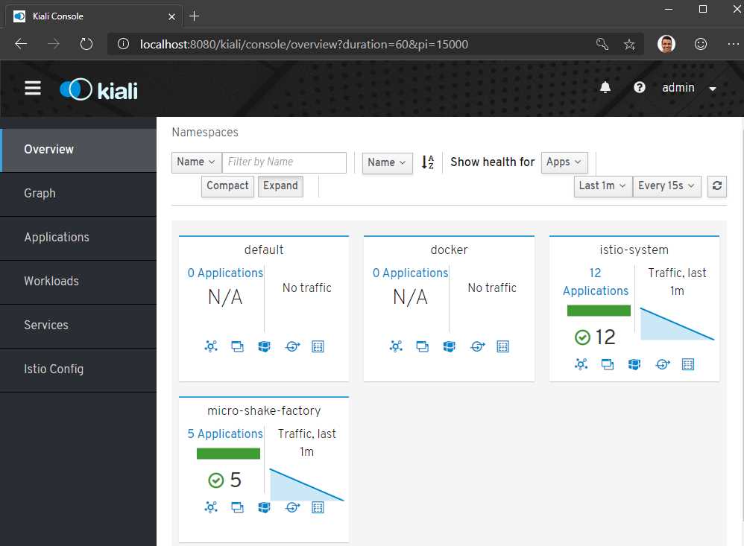Switch display to Compact mode
Viewport: 744px width, 546px height.
point(227,186)
